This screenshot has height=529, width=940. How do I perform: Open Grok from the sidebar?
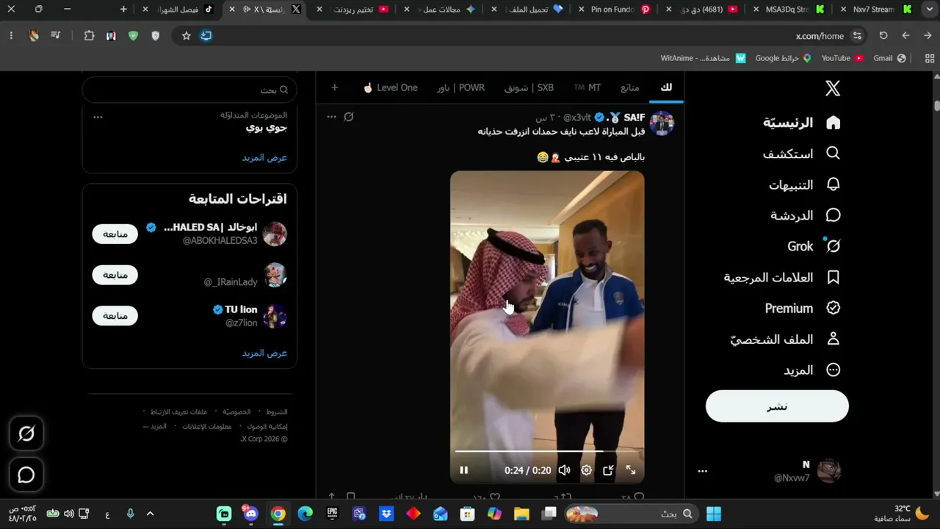[814, 246]
